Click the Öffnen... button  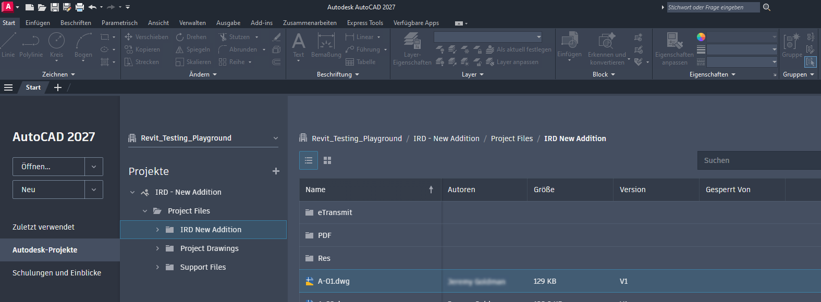point(49,167)
